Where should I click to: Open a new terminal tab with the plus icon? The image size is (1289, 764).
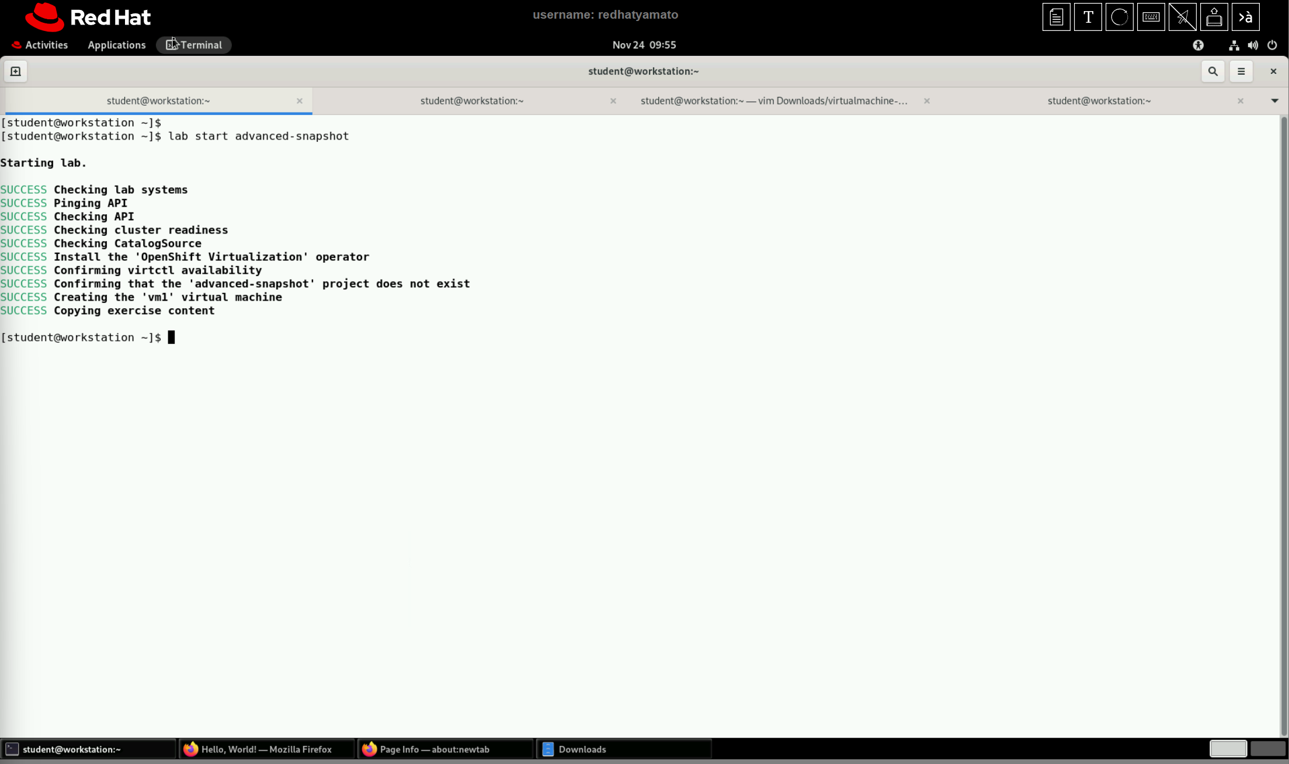15,71
